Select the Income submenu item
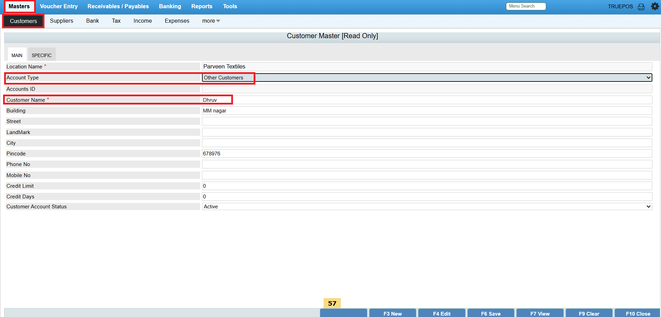This screenshot has width=661, height=317. pyautogui.click(x=143, y=21)
